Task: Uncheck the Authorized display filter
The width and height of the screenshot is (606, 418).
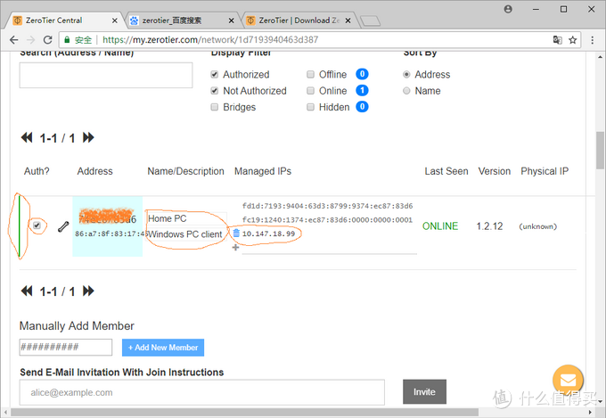Action: [x=215, y=74]
